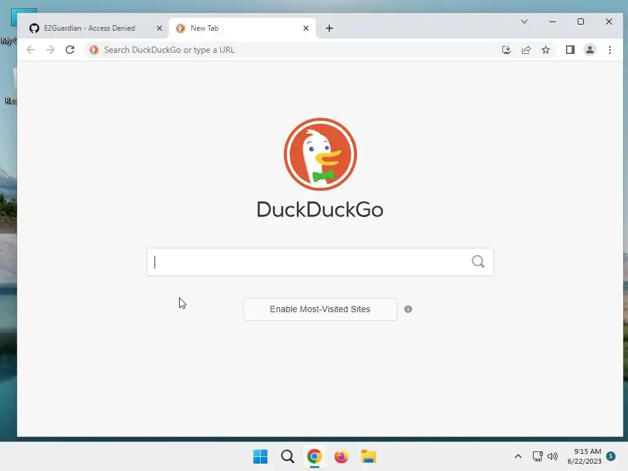The image size is (628, 471).
Task: Click the DuckDuckGo icon in address bar
Action: [x=94, y=50]
